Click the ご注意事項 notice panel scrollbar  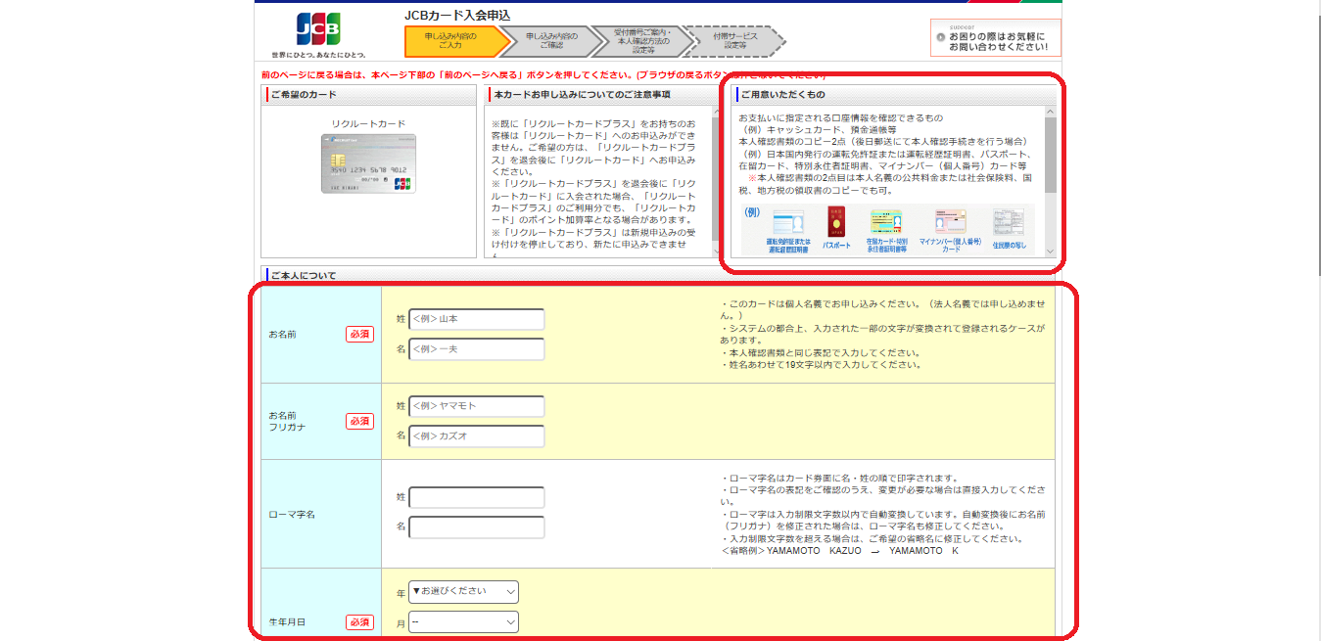(717, 181)
